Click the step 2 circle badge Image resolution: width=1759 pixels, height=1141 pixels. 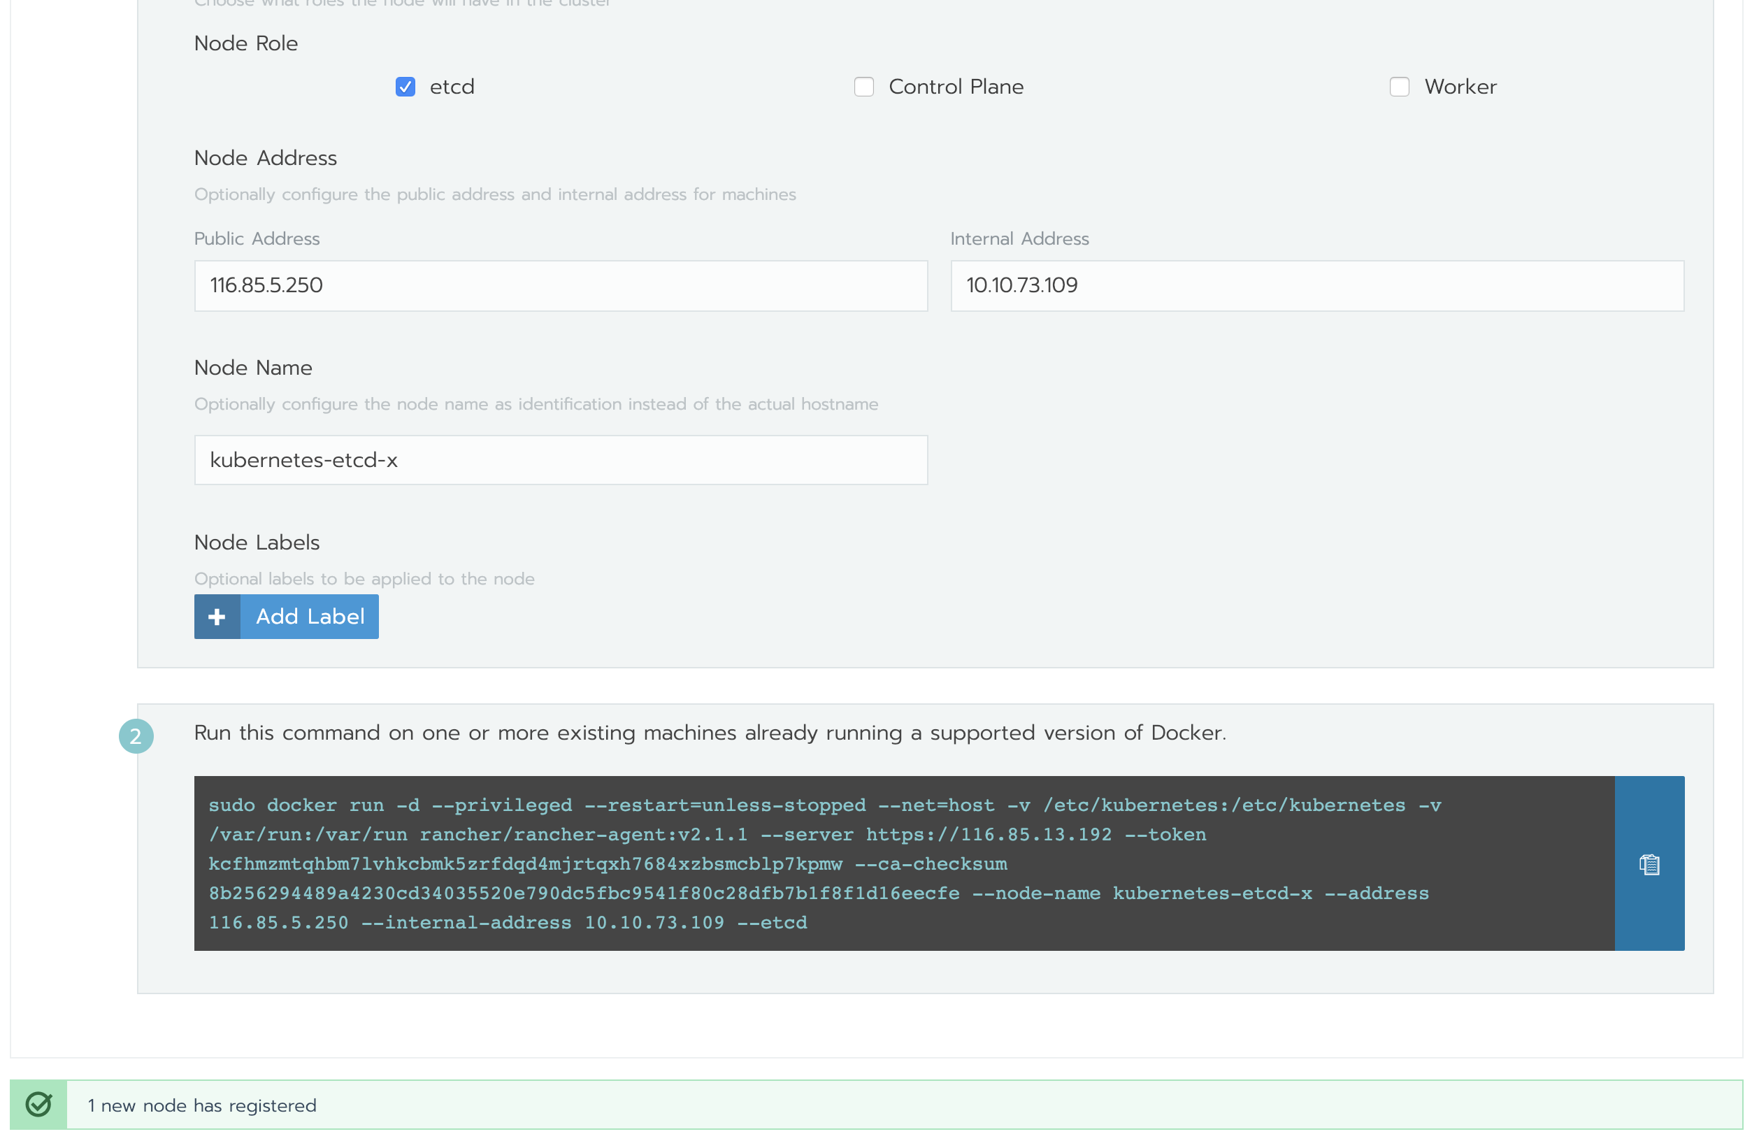136,736
